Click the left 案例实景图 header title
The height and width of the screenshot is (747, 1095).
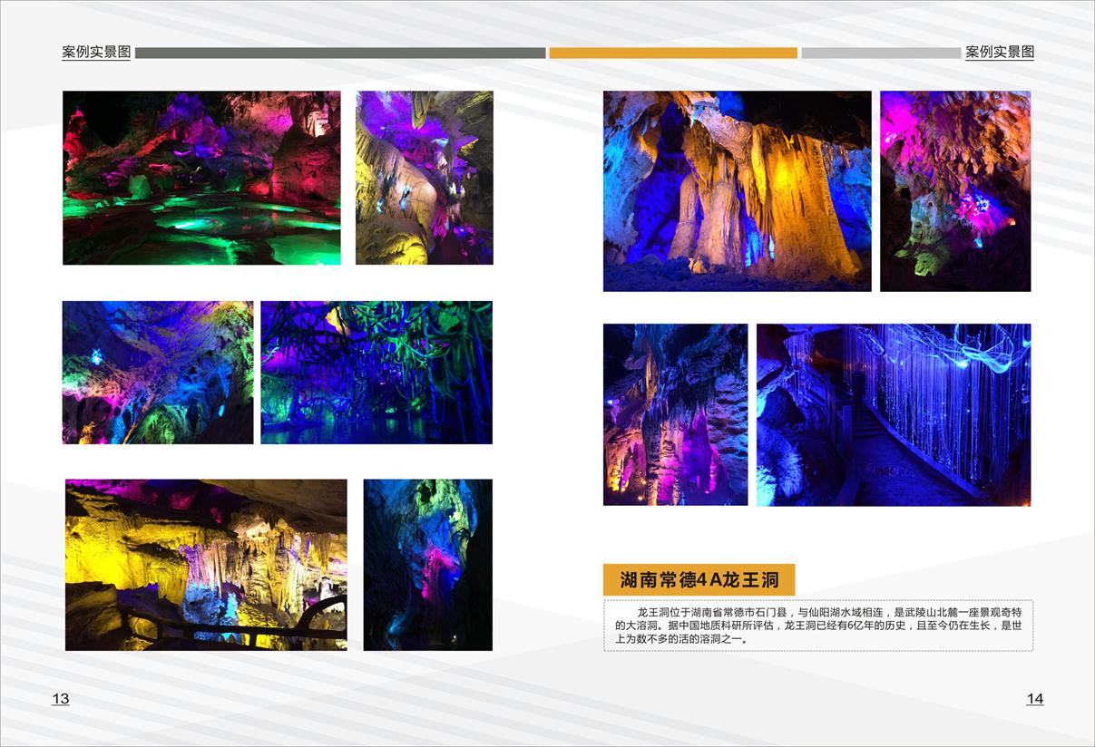96,53
